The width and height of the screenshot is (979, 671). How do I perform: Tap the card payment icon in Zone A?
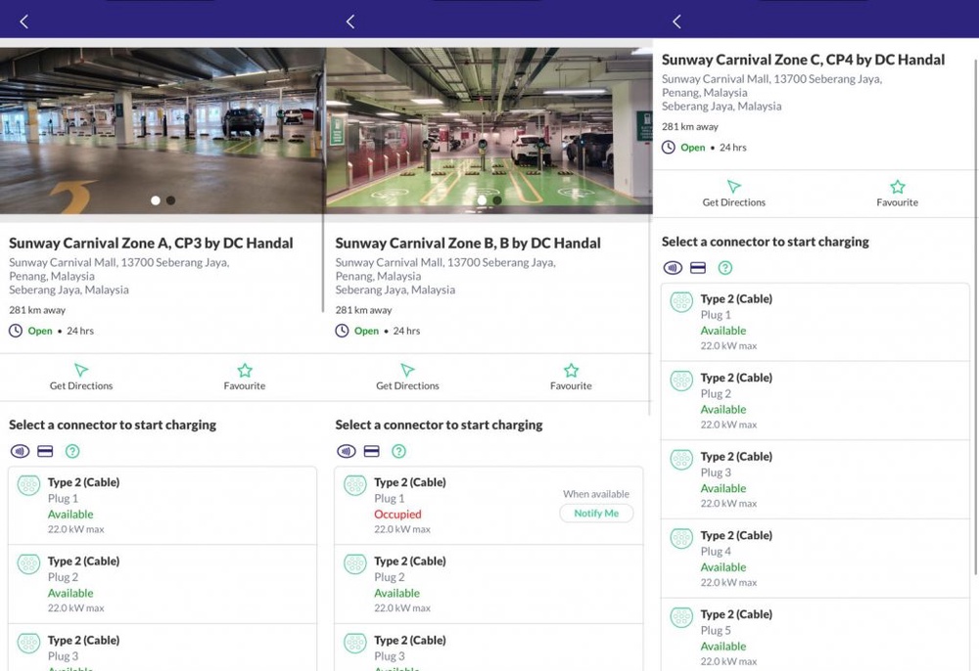tap(45, 451)
